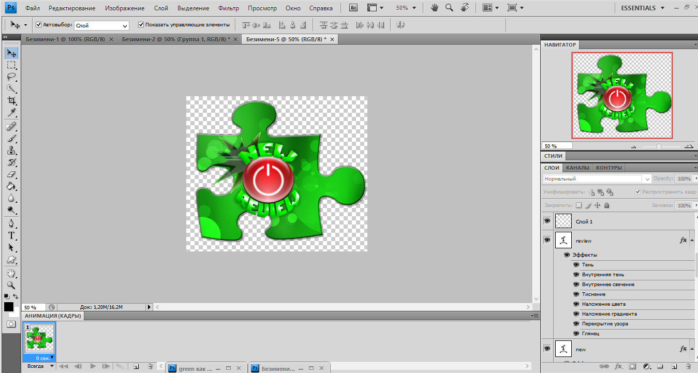Open the Фильтр menu

point(228,8)
